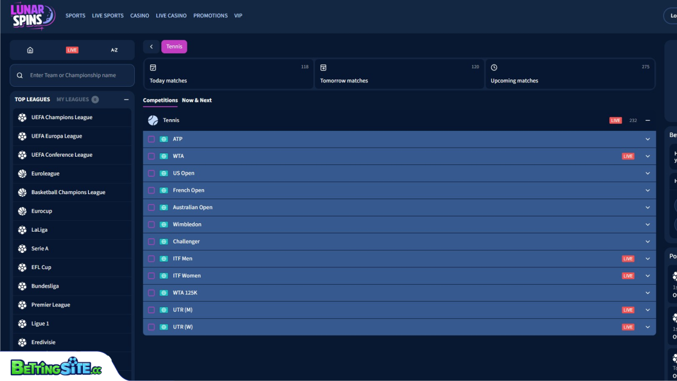The height and width of the screenshot is (381, 677).
Task: Click the UEFA Champions League crest icon
Action: [x=21, y=117]
